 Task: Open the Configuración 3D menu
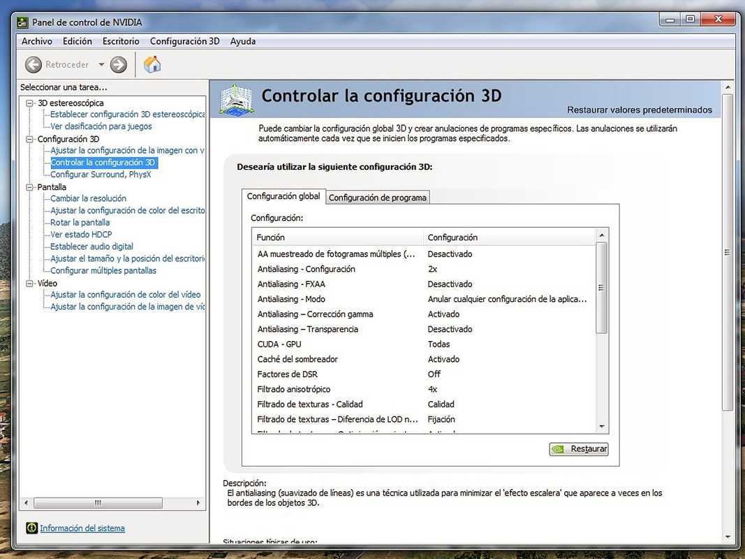click(184, 41)
